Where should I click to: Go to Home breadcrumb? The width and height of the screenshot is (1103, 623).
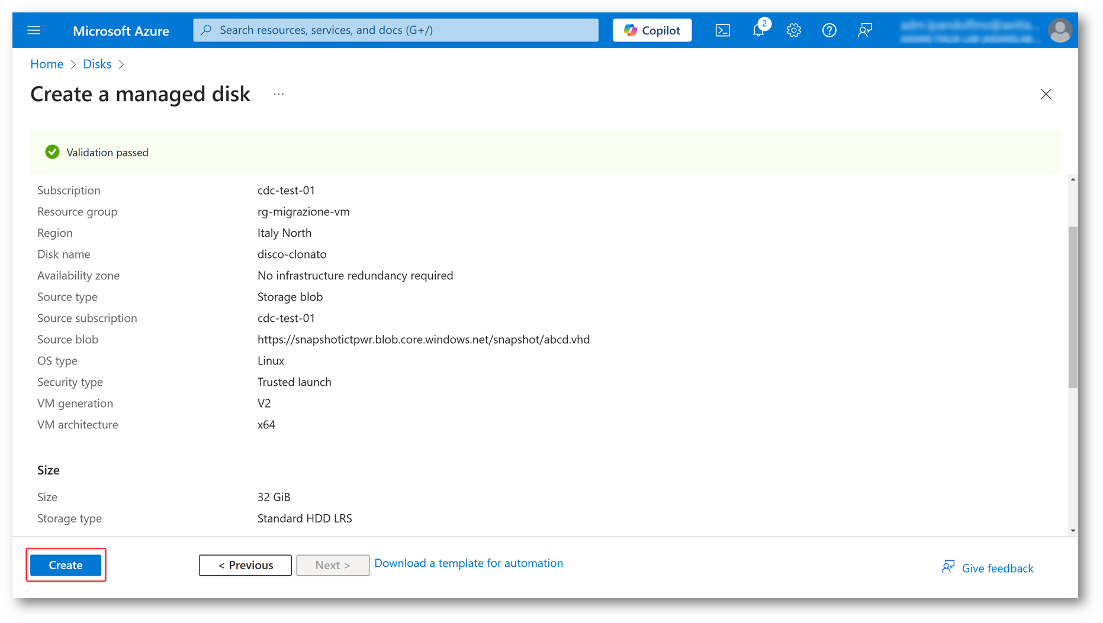(47, 64)
